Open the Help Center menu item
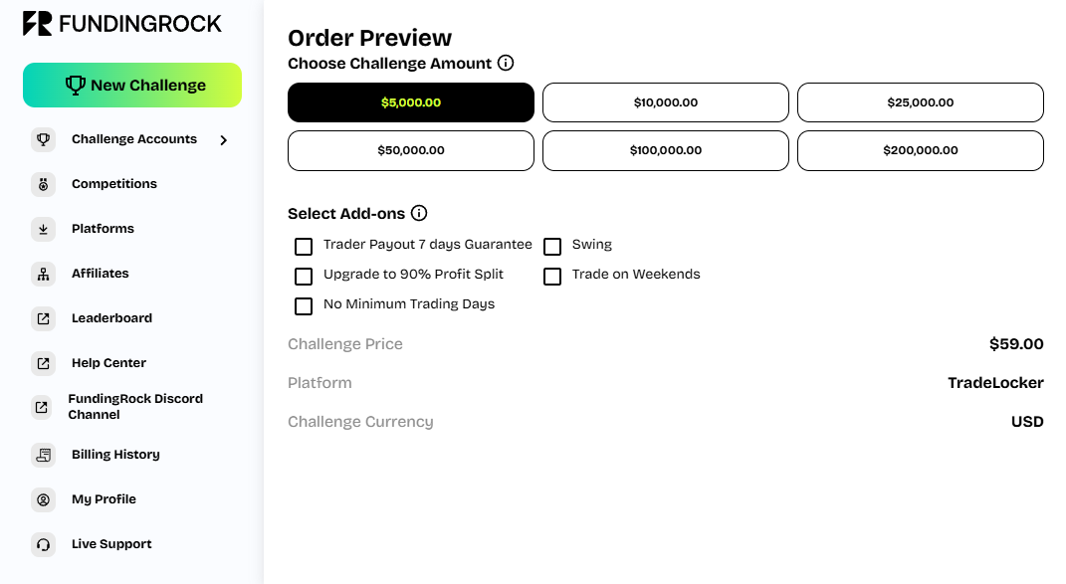 pyautogui.click(x=108, y=363)
